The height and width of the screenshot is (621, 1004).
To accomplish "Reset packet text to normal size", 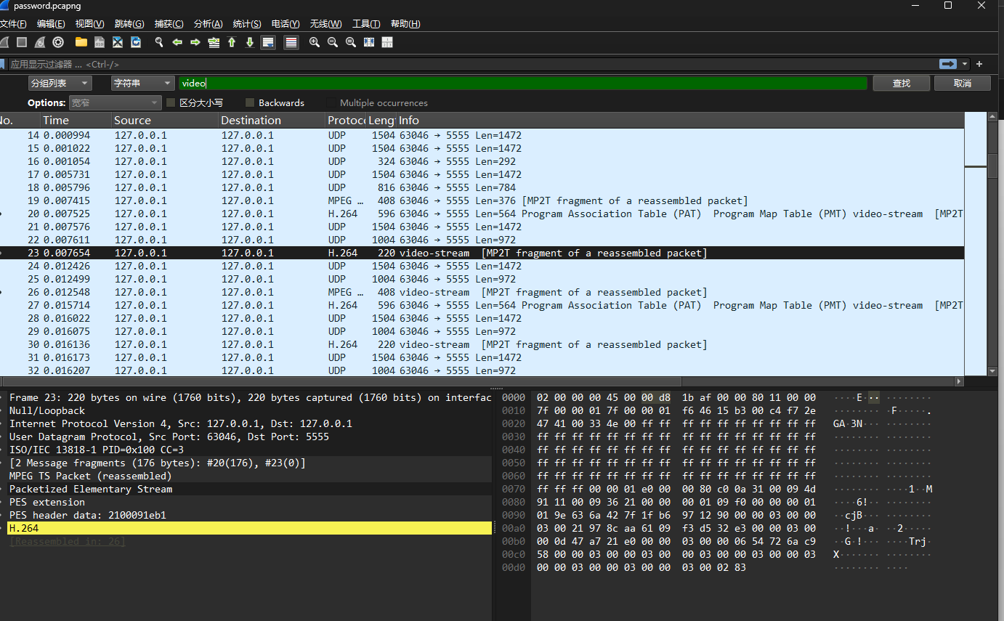I will click(351, 42).
